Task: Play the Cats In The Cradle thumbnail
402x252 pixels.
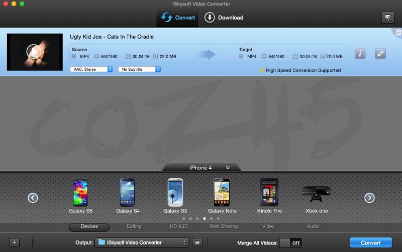Action: click(x=33, y=51)
